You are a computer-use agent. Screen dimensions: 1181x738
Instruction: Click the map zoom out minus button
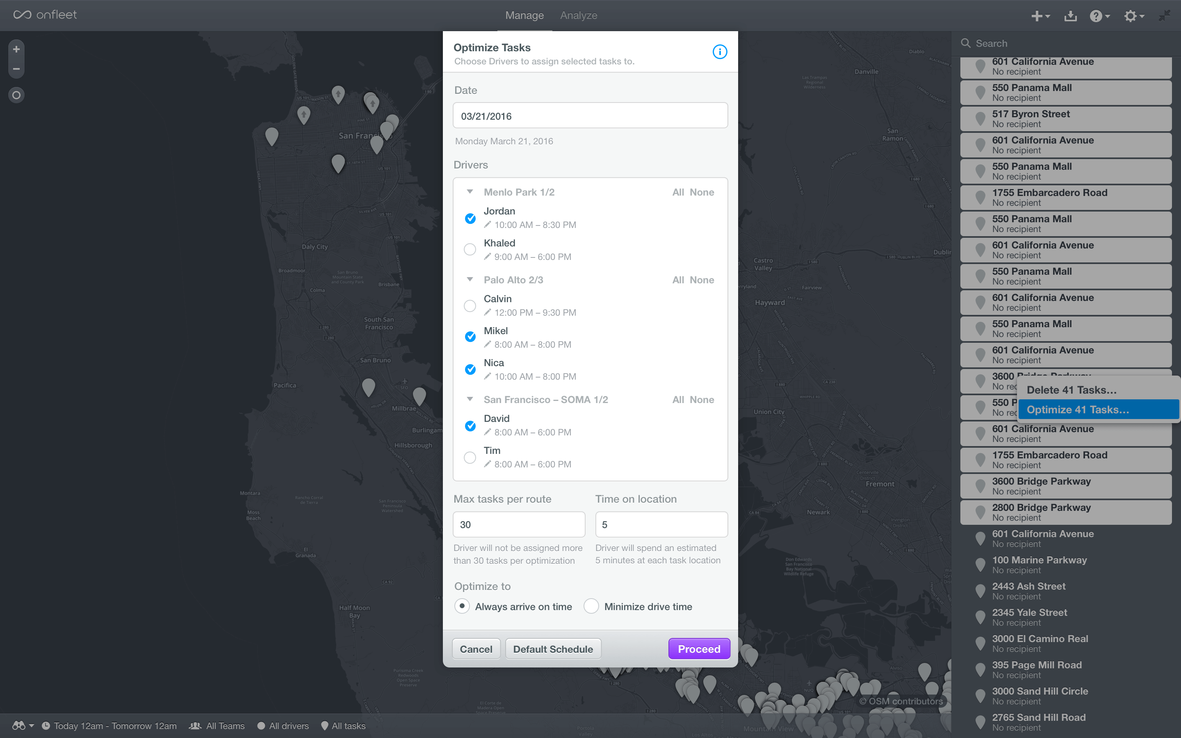[16, 69]
